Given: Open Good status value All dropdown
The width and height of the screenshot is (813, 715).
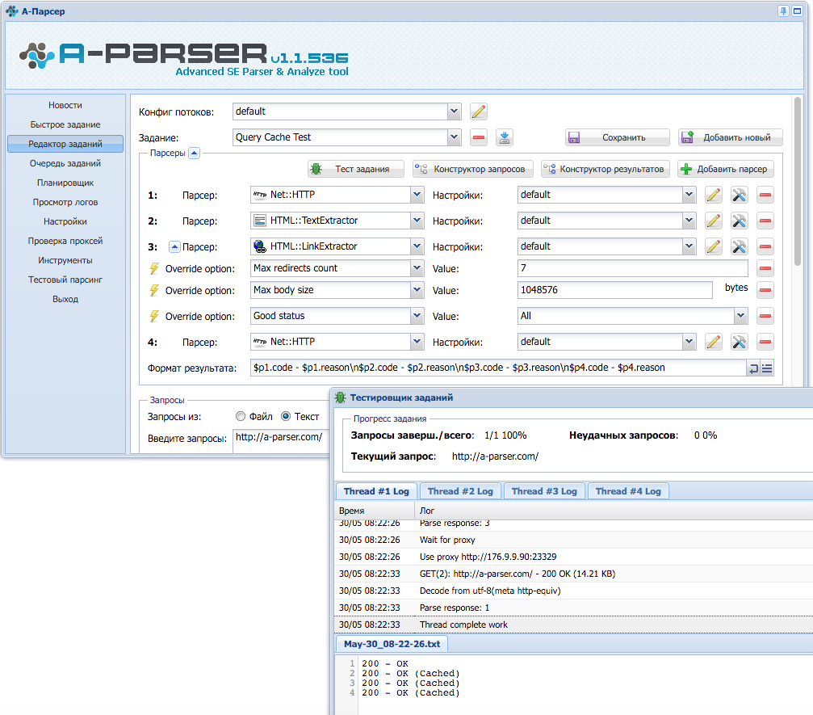Looking at the screenshot, I should [740, 315].
